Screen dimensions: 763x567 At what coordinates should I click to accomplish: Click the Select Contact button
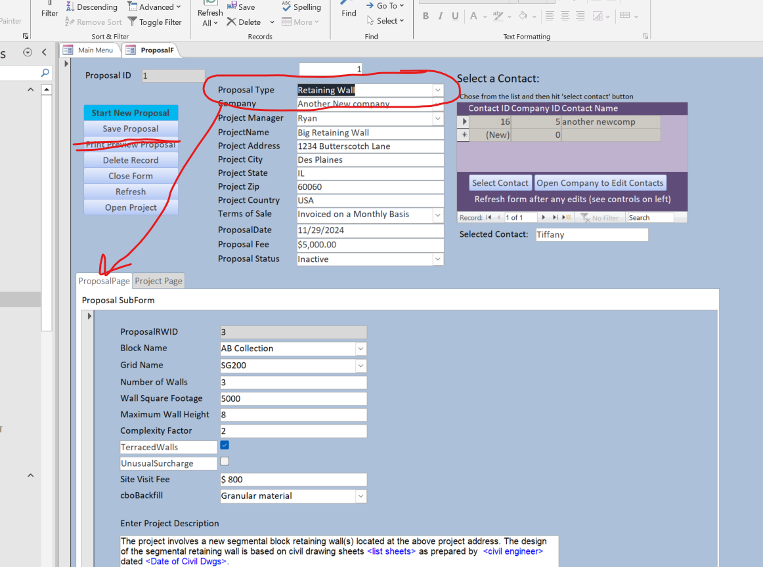[x=500, y=183]
